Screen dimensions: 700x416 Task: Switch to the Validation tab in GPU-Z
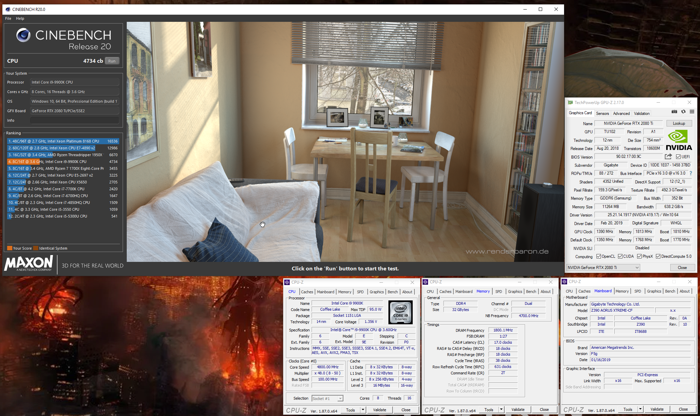[x=642, y=114]
